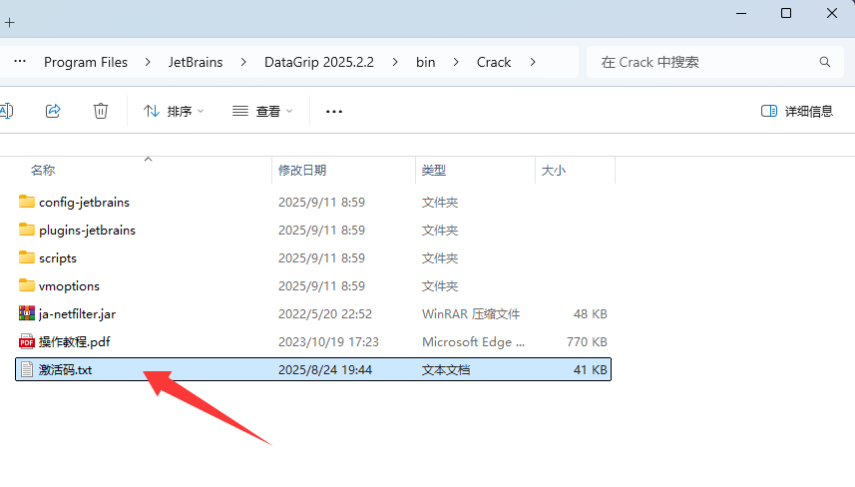The image size is (855, 487).
Task: Select the ja-netfilter.jar file name
Action: [x=77, y=314]
